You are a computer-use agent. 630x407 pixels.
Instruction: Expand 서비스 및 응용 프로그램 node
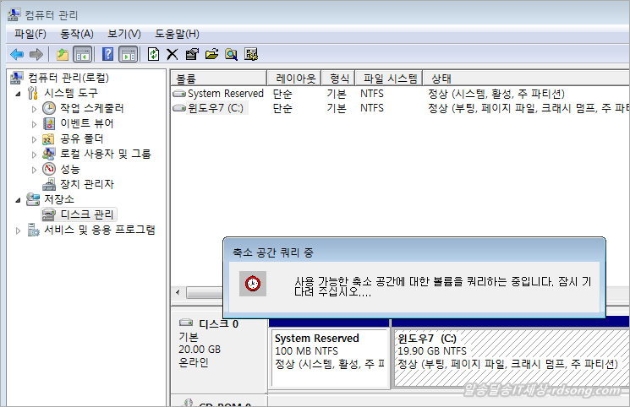pyautogui.click(x=19, y=230)
